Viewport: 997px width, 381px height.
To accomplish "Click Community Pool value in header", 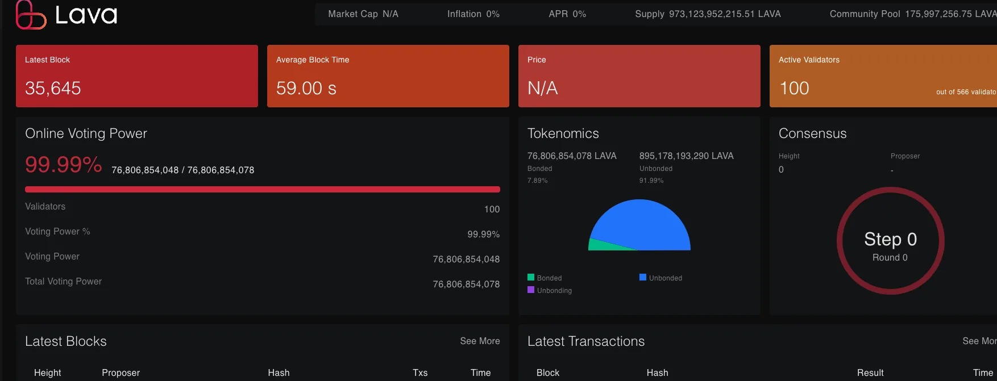I will pyautogui.click(x=951, y=14).
